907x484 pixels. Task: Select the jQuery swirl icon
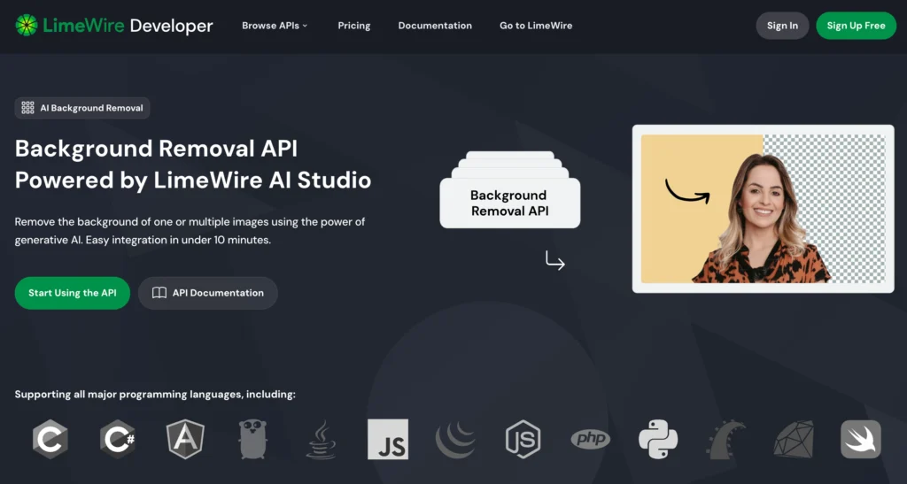(455, 440)
